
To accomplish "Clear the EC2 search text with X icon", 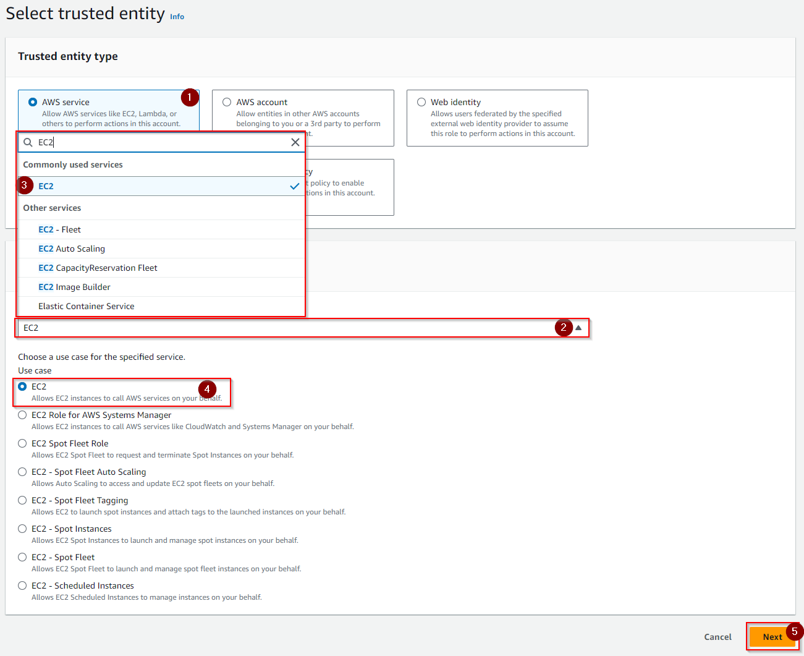I will 295,142.
